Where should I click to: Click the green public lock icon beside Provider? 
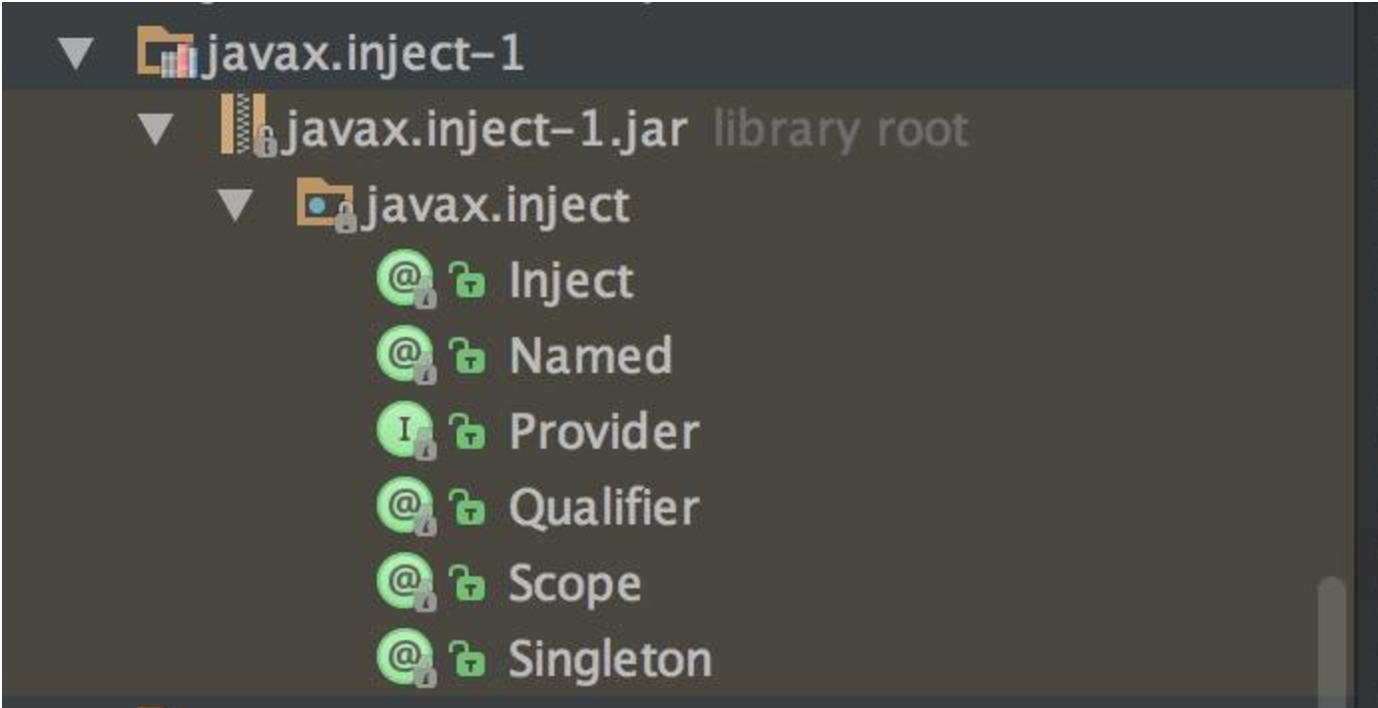click(x=466, y=434)
